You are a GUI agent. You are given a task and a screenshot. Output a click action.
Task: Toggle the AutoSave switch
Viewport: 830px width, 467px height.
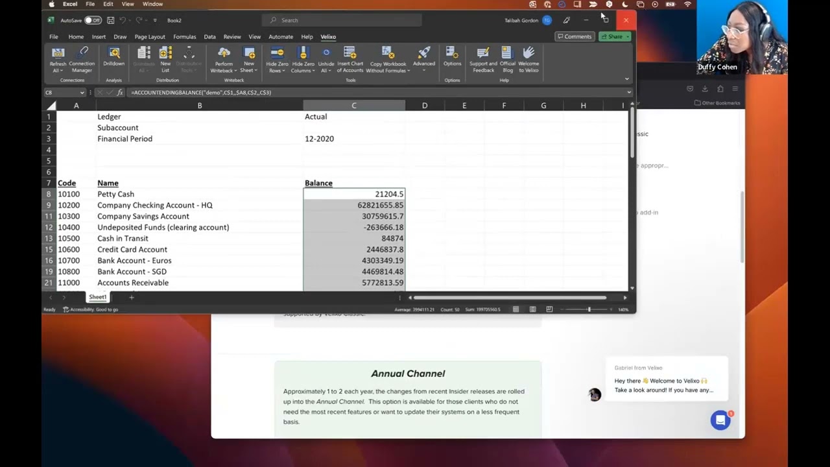(93, 20)
